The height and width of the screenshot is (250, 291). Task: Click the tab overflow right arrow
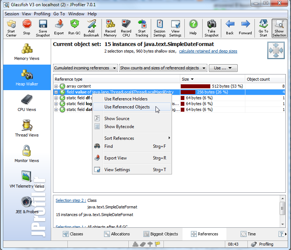click(286, 234)
